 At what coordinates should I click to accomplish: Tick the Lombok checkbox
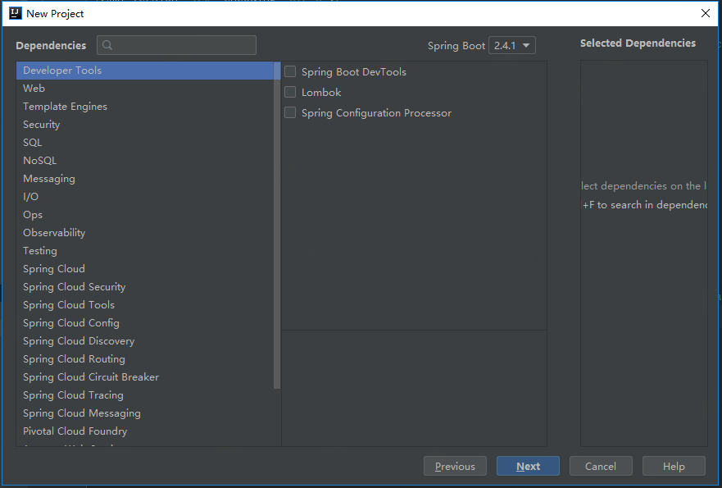pos(290,92)
